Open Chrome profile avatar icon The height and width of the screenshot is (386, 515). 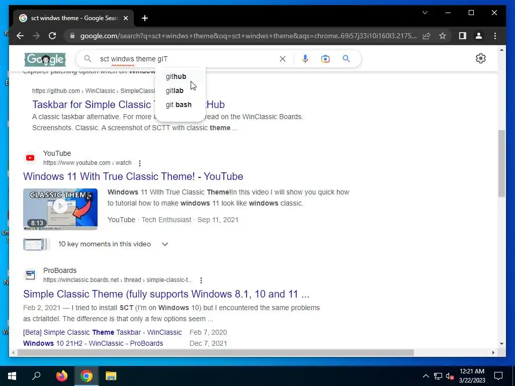tap(479, 36)
